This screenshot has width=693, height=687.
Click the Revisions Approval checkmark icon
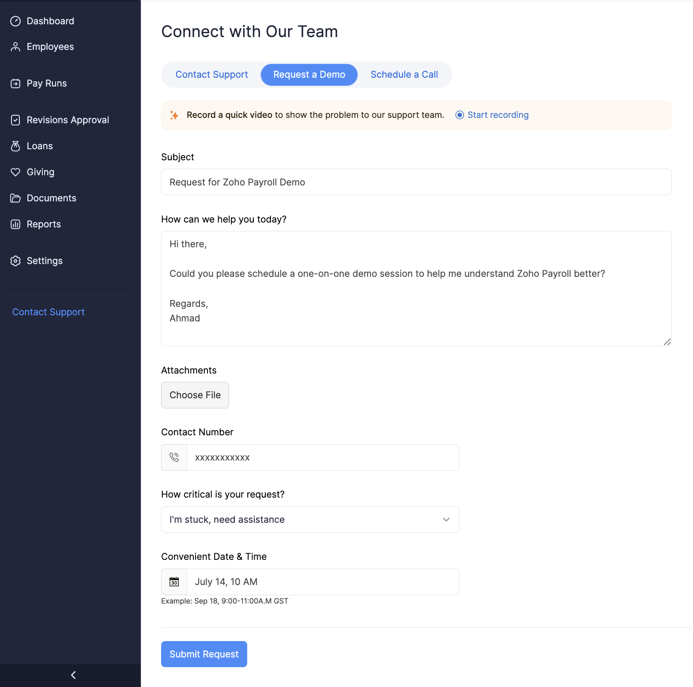click(15, 120)
